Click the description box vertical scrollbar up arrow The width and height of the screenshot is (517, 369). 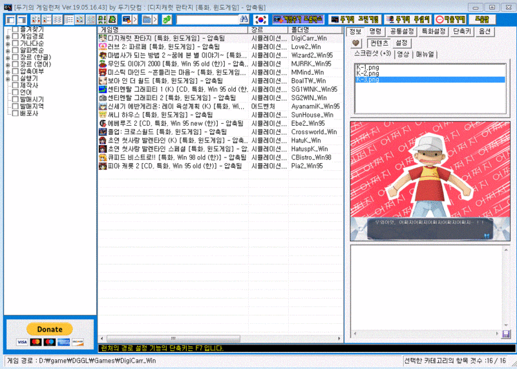506,250
